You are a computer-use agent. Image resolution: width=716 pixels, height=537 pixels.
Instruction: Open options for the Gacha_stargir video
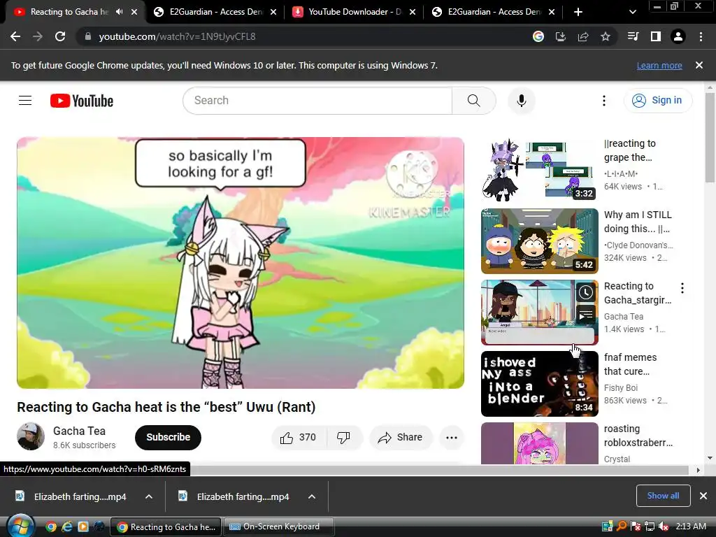click(682, 287)
